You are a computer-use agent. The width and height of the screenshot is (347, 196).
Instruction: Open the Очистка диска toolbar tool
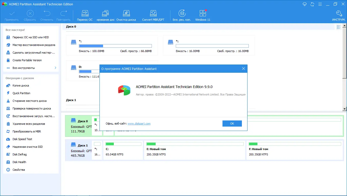126,16
